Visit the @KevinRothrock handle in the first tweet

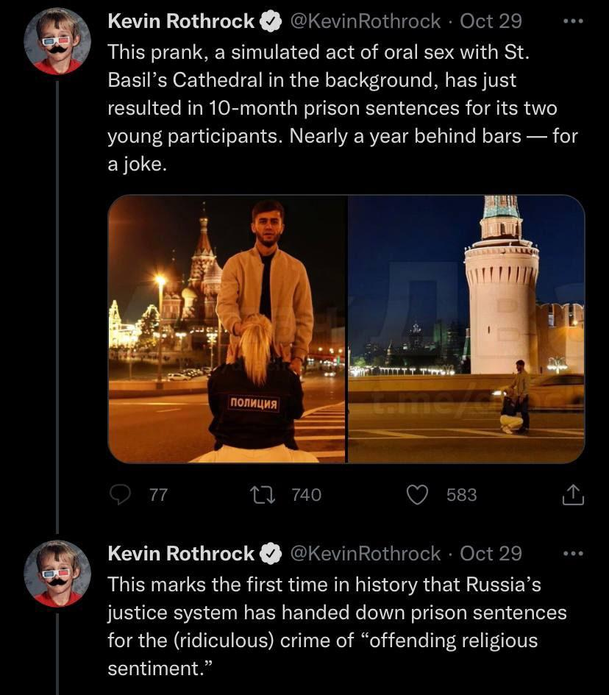[x=366, y=22]
